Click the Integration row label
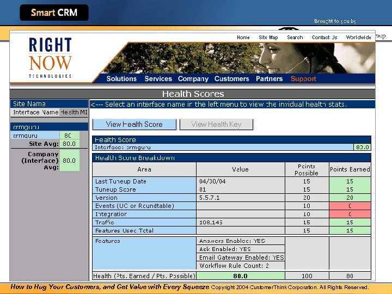 [x=111, y=214]
